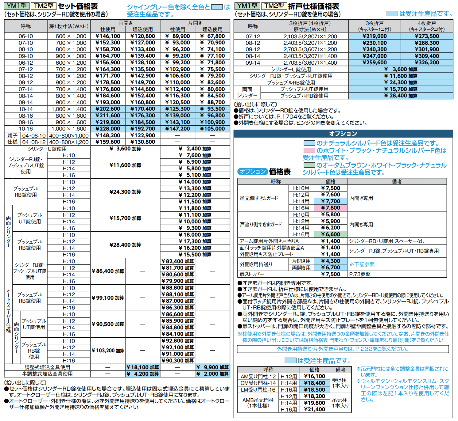The height and width of the screenshot is (421, 458).
Task: Select the オプション label beside 価格表
Action: 253,172
